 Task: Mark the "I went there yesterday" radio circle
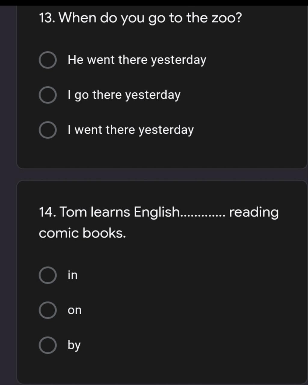coord(48,130)
